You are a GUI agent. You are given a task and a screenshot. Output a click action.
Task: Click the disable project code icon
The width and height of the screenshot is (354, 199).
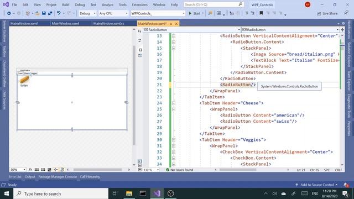62,170
